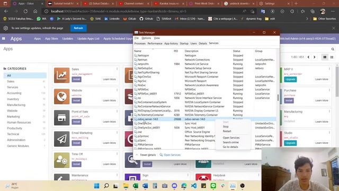Open LINE app from taskbar
This screenshot has height=191, width=339.
tap(213, 186)
